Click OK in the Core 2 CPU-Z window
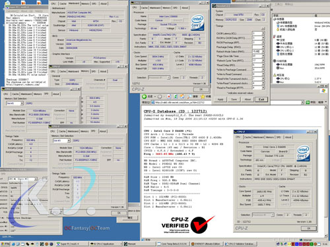Image resolution: width=330 pixels, height=247 pixels. coord(201,90)
